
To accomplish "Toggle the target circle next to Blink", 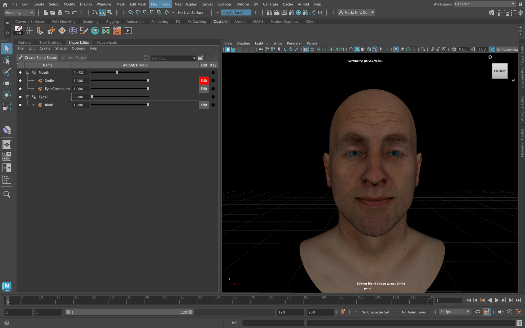I will click(40, 105).
